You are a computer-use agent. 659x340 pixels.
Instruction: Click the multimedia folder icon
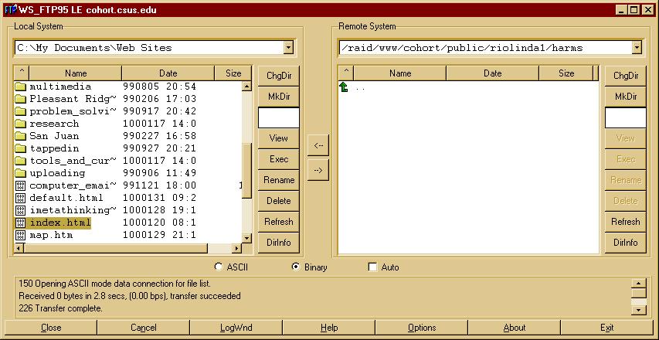[20, 87]
